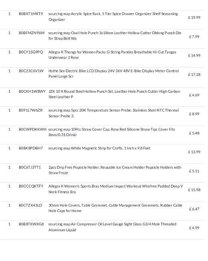Screen dimensions: 208x261
Task: Open the JZK Round Steel Hollow Punch description
Action: (114, 94)
